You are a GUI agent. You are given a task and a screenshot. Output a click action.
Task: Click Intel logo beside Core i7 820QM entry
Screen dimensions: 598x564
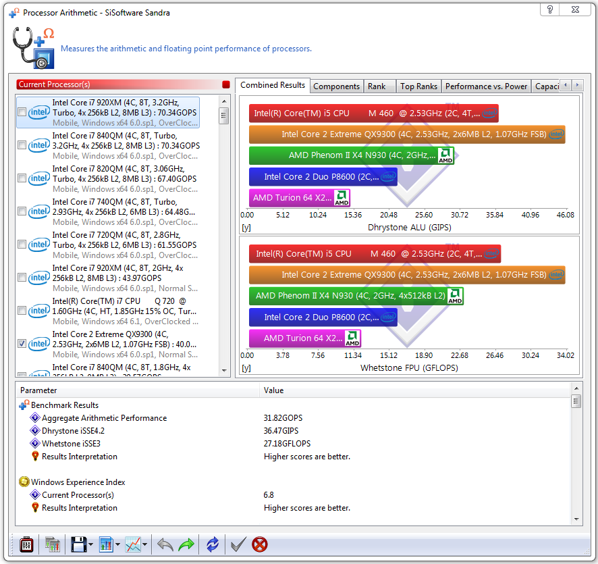tap(39, 178)
